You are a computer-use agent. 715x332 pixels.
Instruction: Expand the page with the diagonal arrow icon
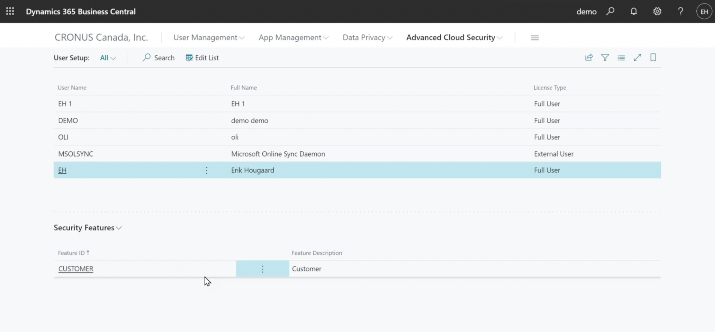point(637,57)
